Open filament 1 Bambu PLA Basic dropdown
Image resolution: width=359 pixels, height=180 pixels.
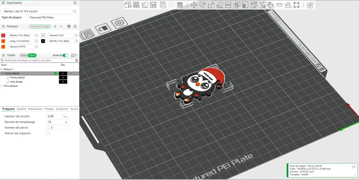[x=20, y=35]
